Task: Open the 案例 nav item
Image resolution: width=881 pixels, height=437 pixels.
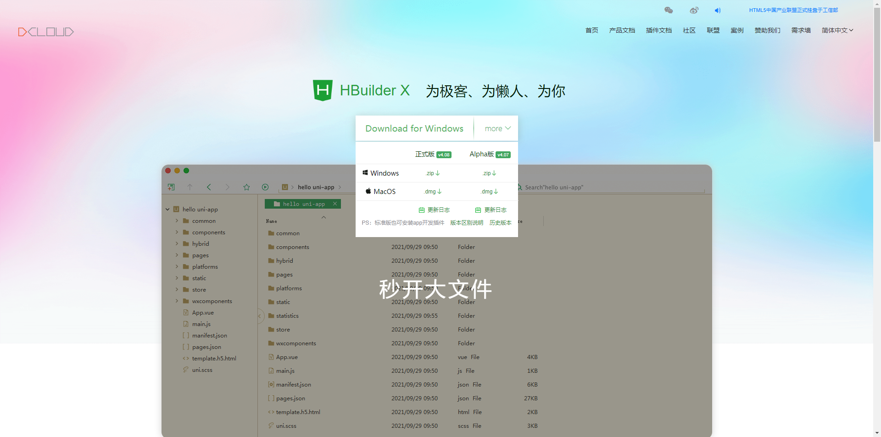Action: tap(737, 30)
